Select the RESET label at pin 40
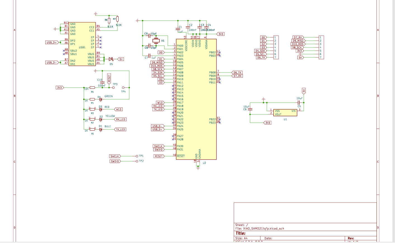Image resolution: width=395 pixels, height=243 pixels. tap(159, 156)
